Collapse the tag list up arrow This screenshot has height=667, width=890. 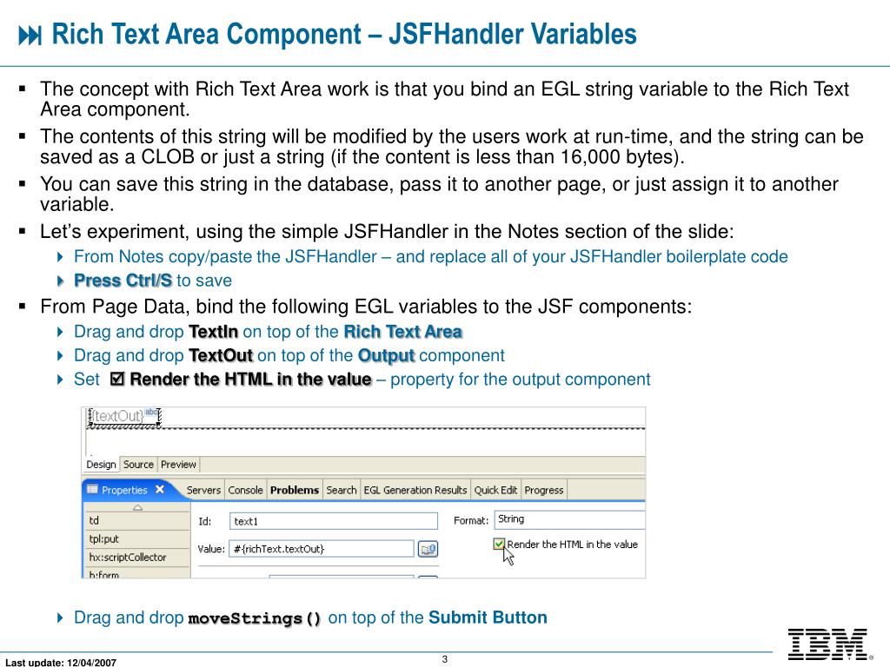pos(137,508)
